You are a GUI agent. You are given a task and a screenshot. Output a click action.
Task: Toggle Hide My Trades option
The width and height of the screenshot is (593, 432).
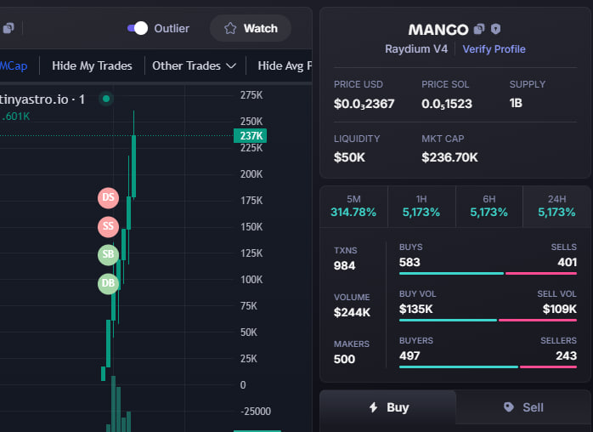coord(92,65)
